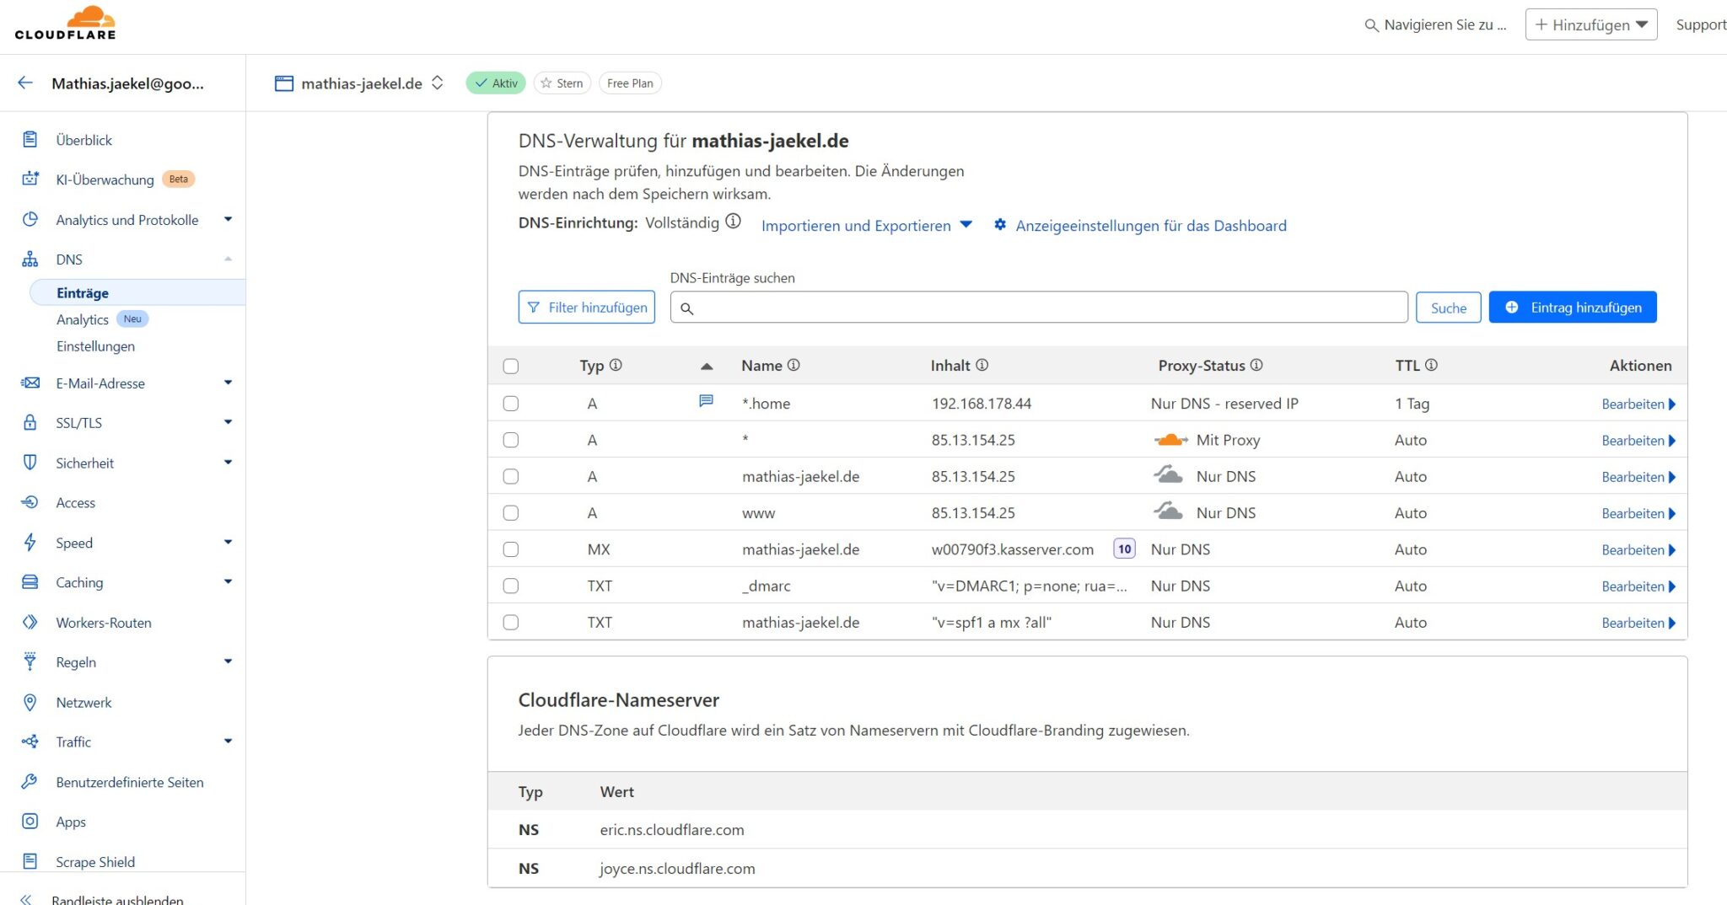Viewport: 1727px width, 905px height.
Task: Click the Apps sidebar icon
Action: coord(30,822)
